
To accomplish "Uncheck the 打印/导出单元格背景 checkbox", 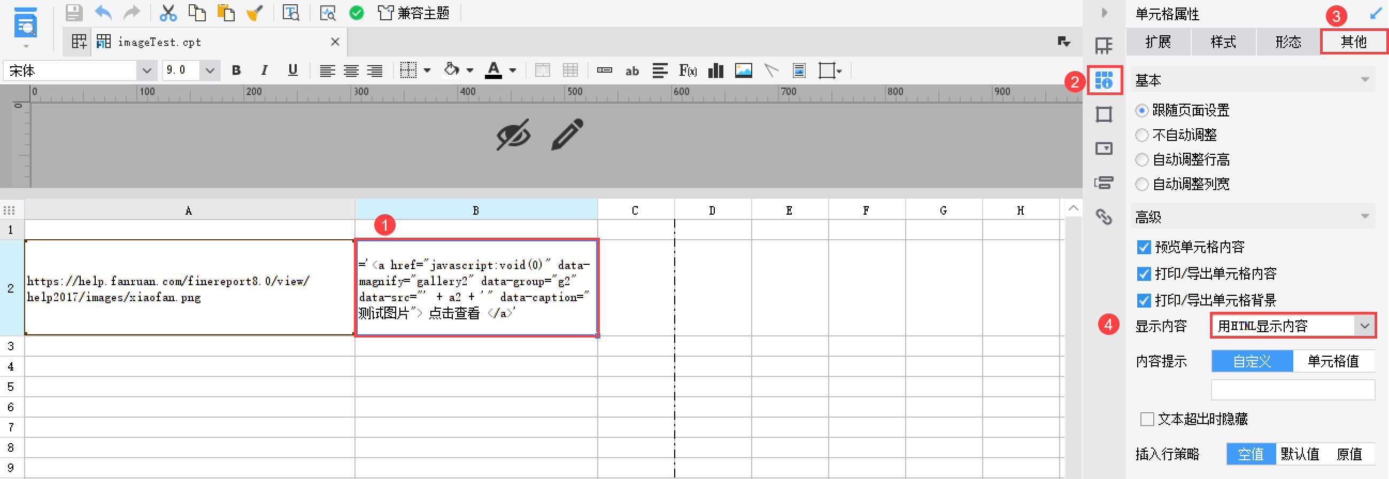I will click(x=1144, y=300).
